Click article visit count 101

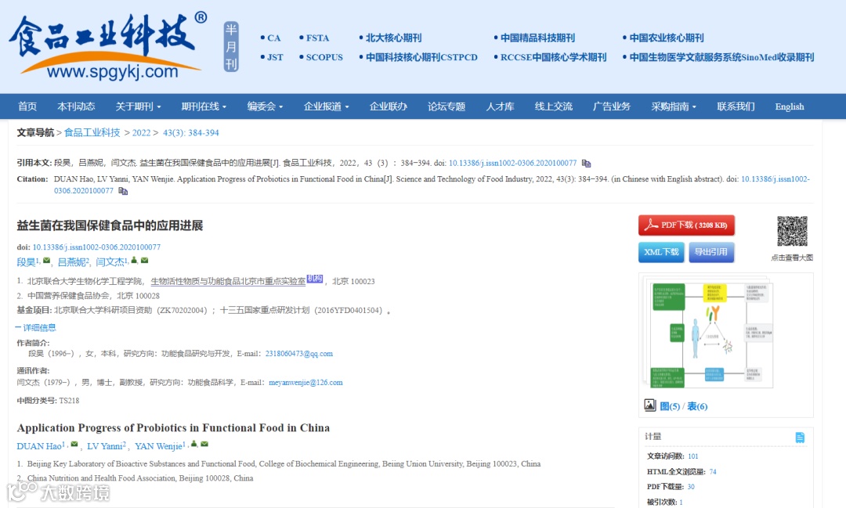(x=693, y=456)
